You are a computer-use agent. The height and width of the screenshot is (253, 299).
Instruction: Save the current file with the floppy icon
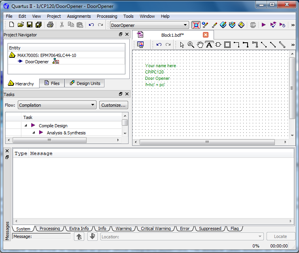pyautogui.click(x=30, y=25)
